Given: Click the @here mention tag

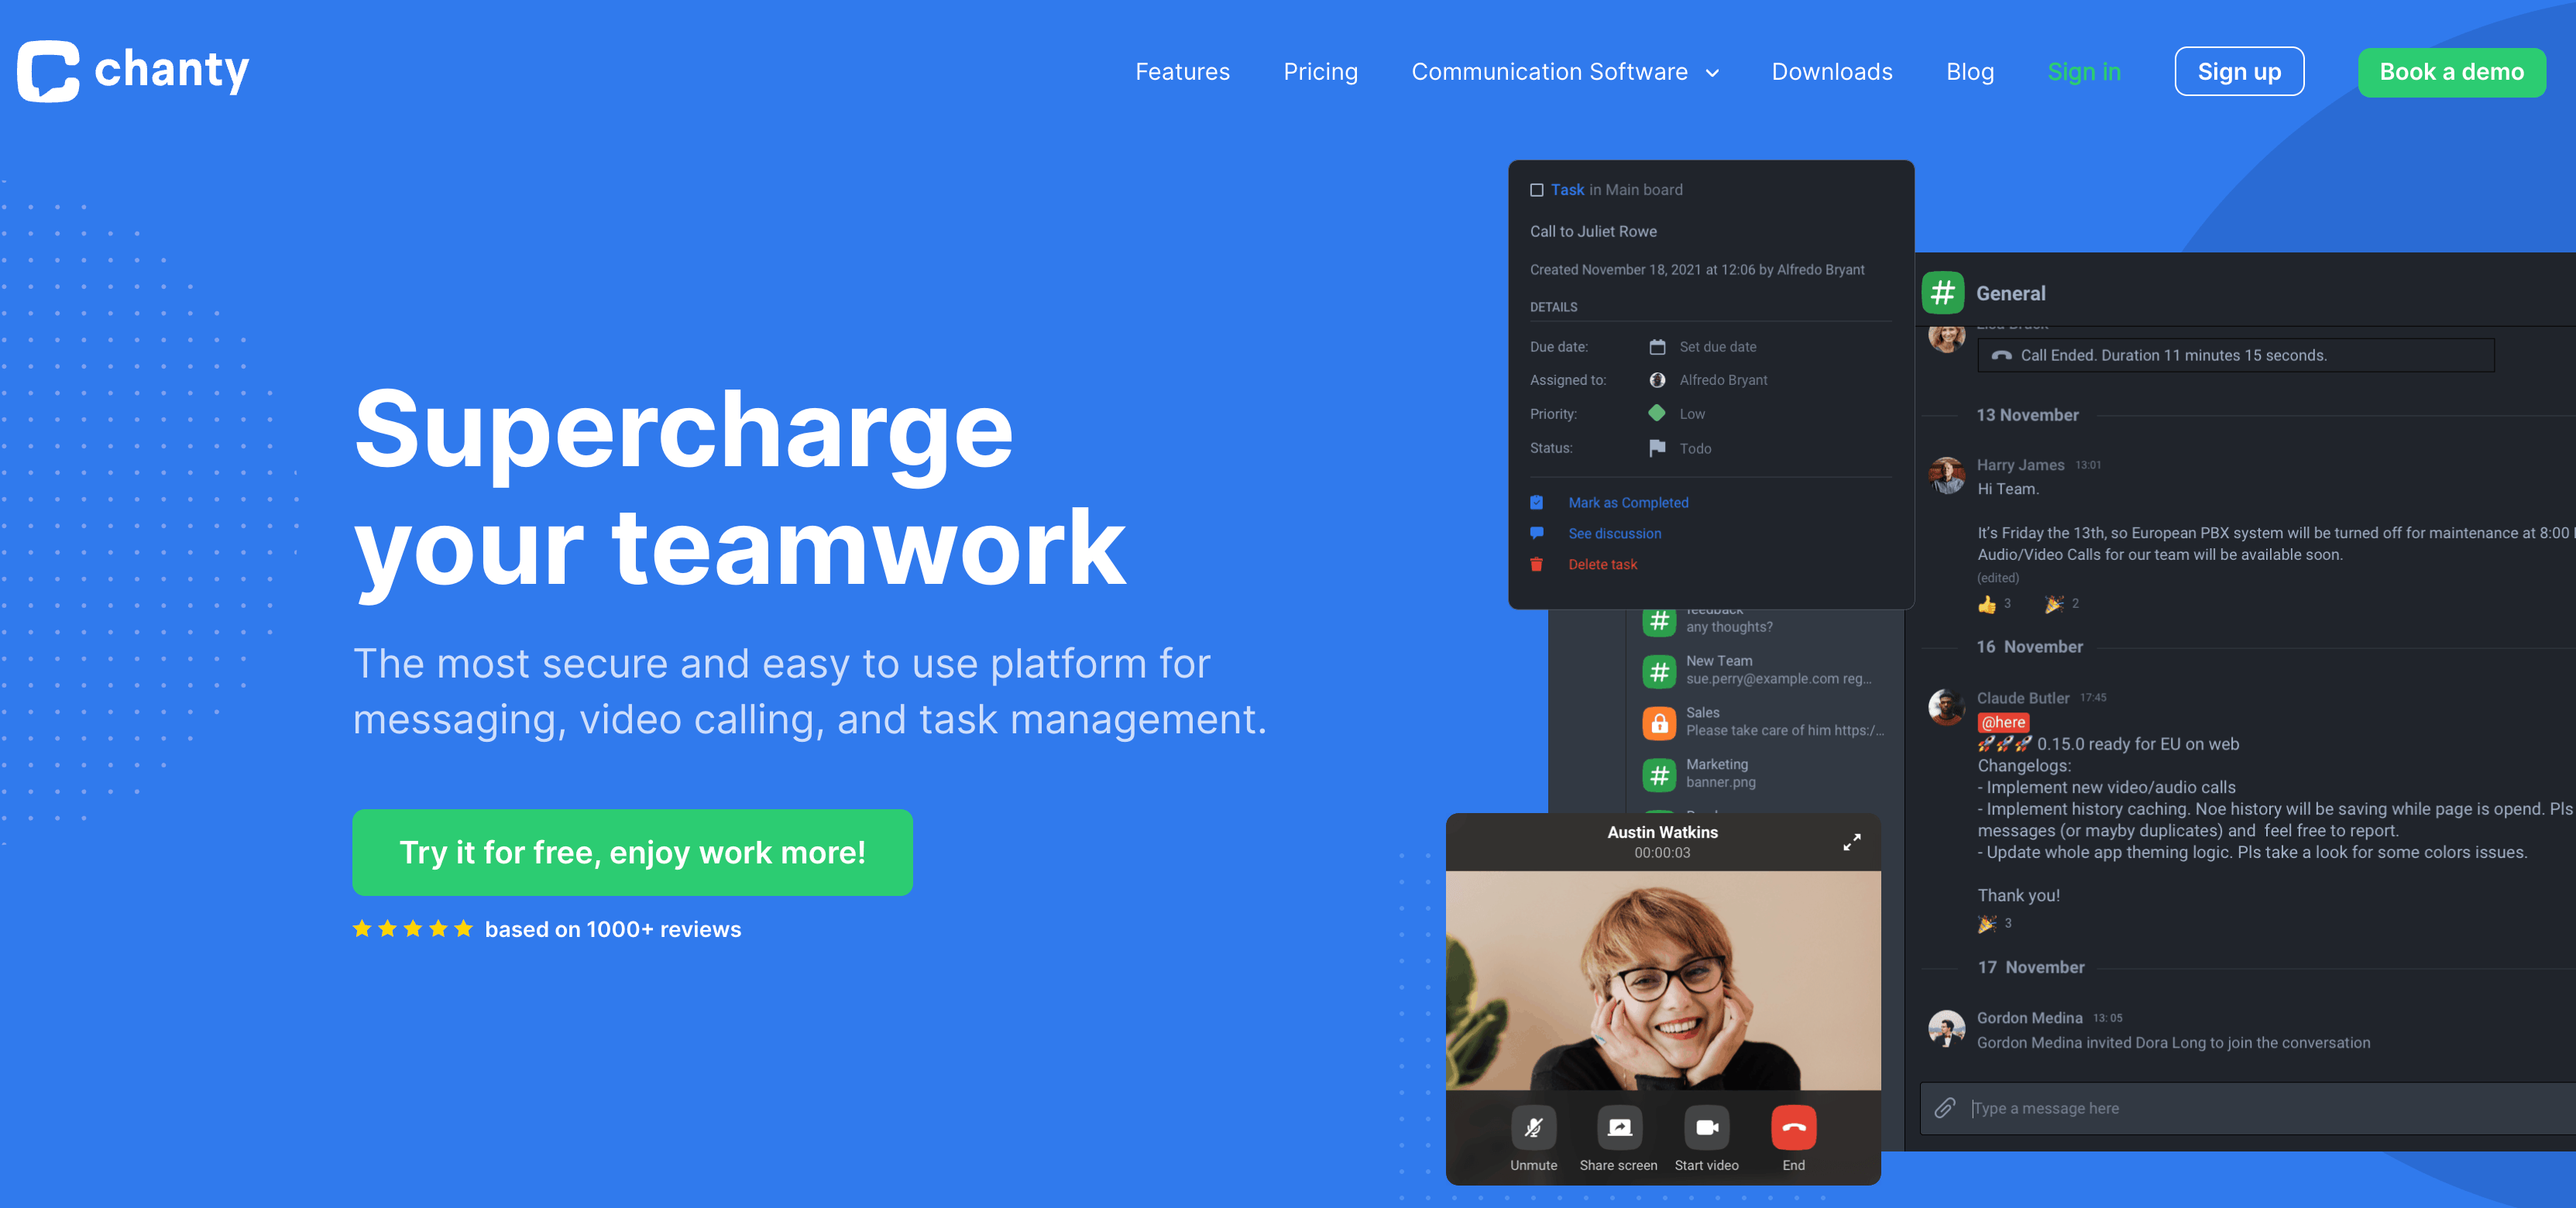Looking at the screenshot, I should (x=2003, y=722).
